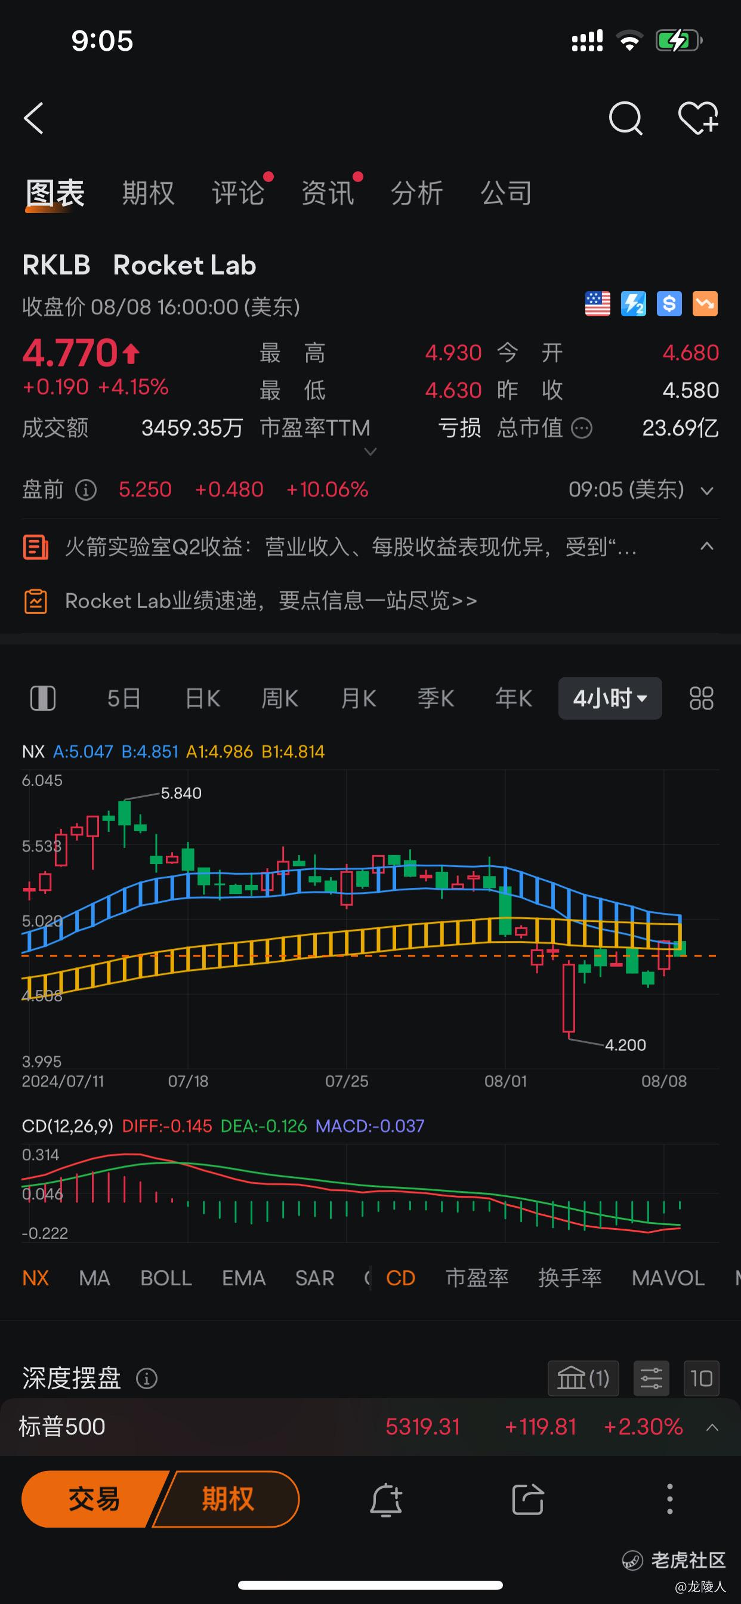Viewport: 741px width, 1604px height.
Task: Select the 日K chart period
Action: pyautogui.click(x=202, y=698)
